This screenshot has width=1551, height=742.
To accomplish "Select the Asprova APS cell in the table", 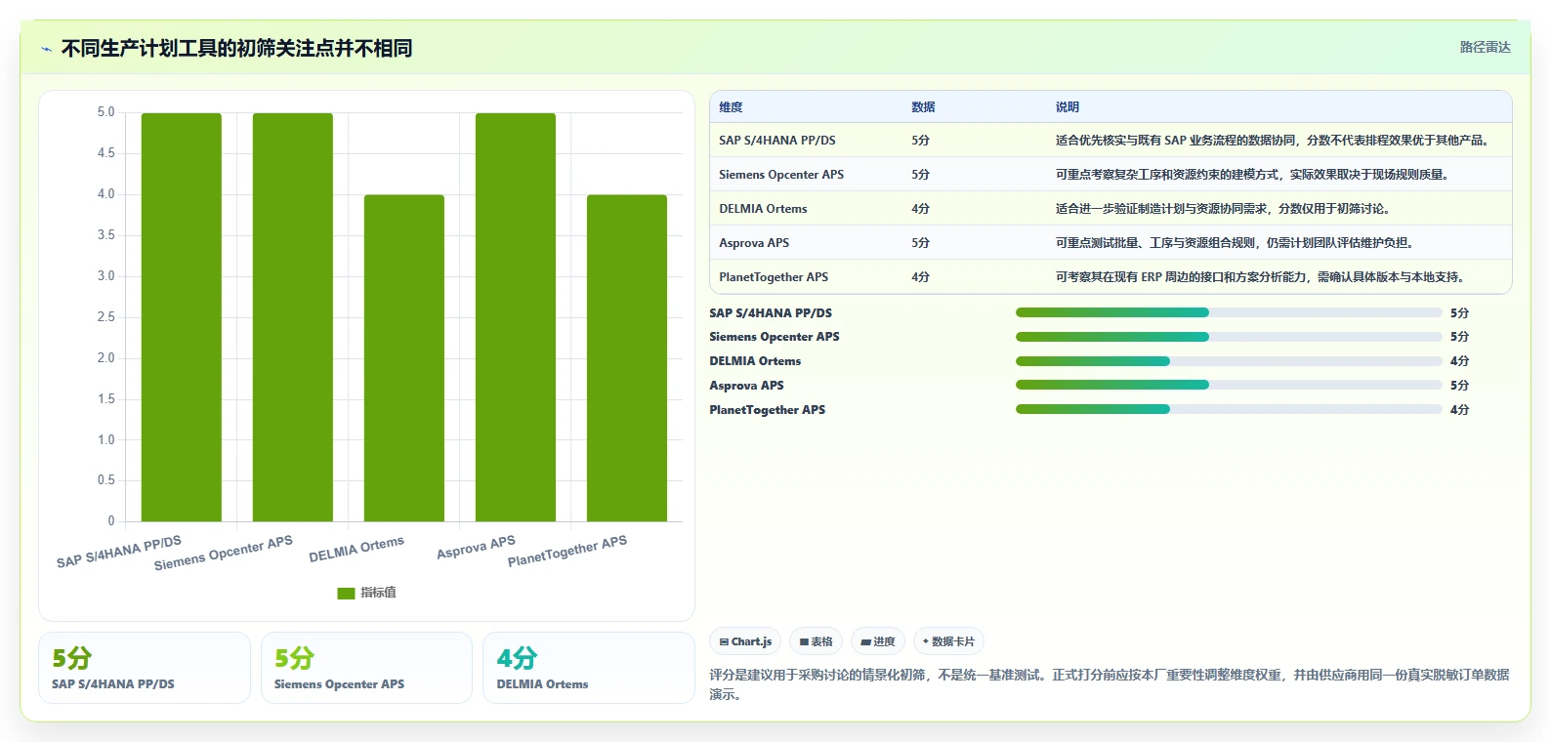I will point(754,243).
